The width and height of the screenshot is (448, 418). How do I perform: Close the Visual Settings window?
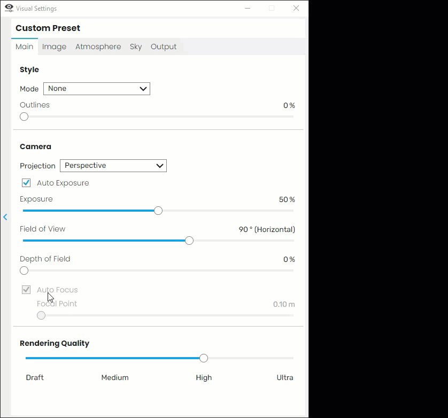296,9
